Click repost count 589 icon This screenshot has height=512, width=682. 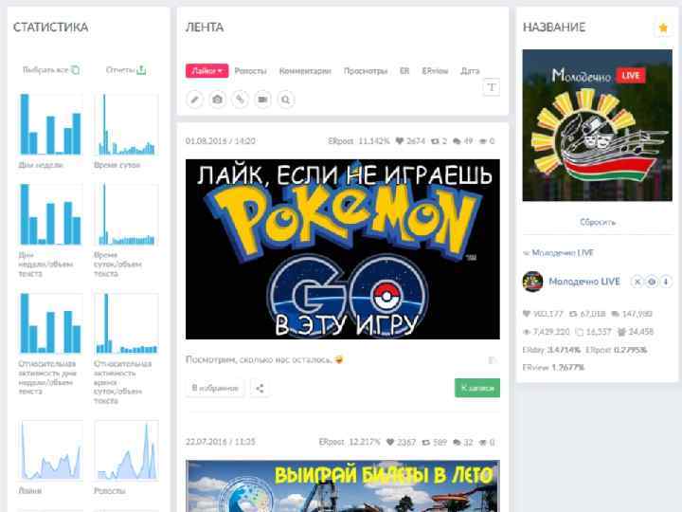point(434,443)
